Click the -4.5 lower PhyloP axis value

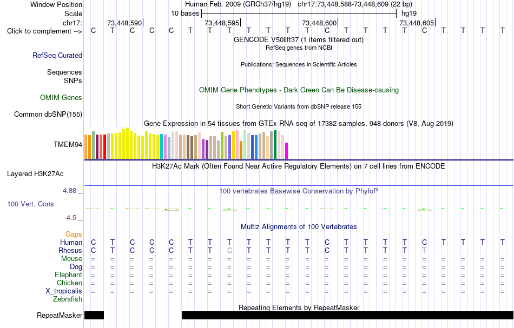pos(70,218)
